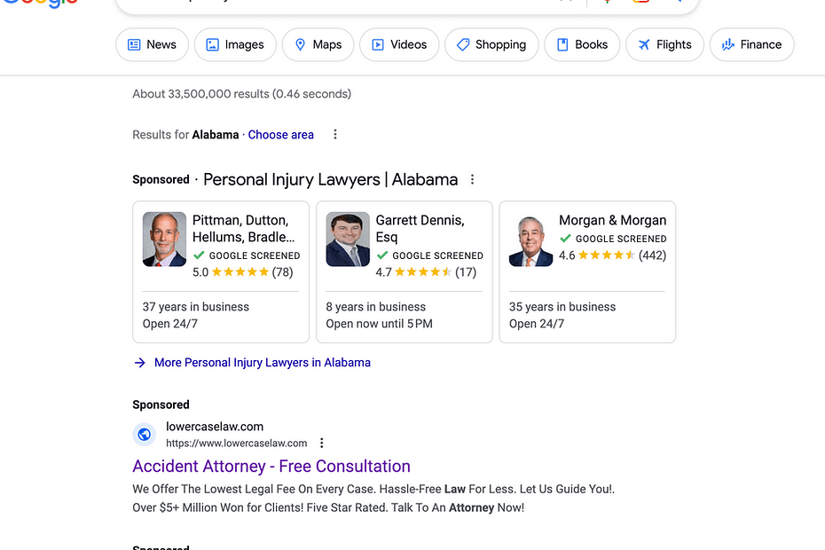The width and height of the screenshot is (825, 550).
Task: Click Morgan & Morgan lawyer photo
Action: pos(530,239)
